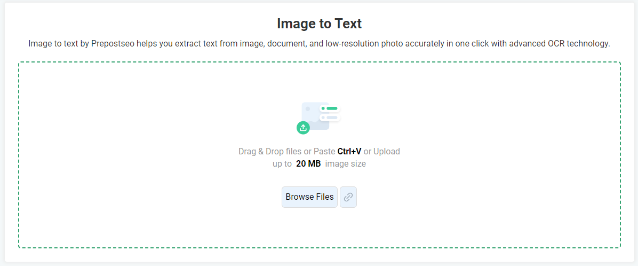Click the image size text
The height and width of the screenshot is (266, 638).
pos(346,164)
